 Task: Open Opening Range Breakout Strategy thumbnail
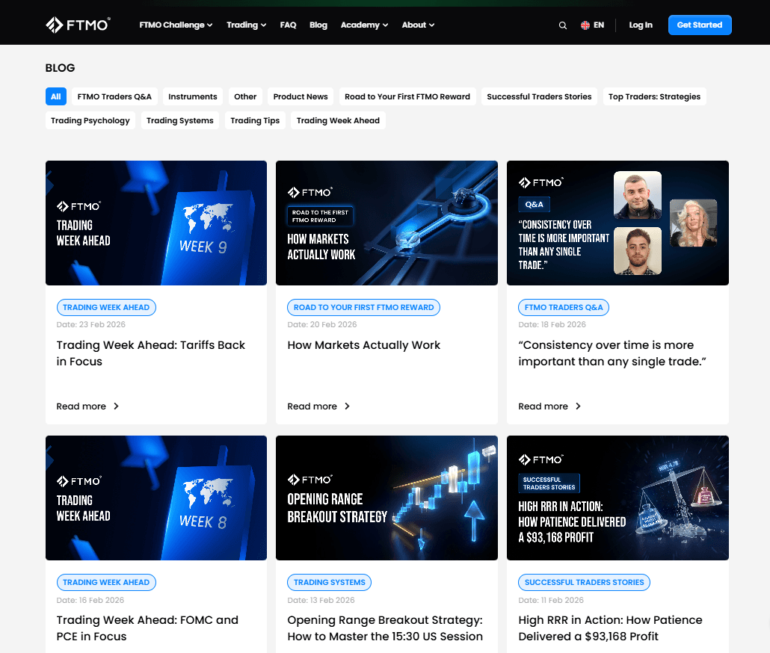tap(386, 498)
